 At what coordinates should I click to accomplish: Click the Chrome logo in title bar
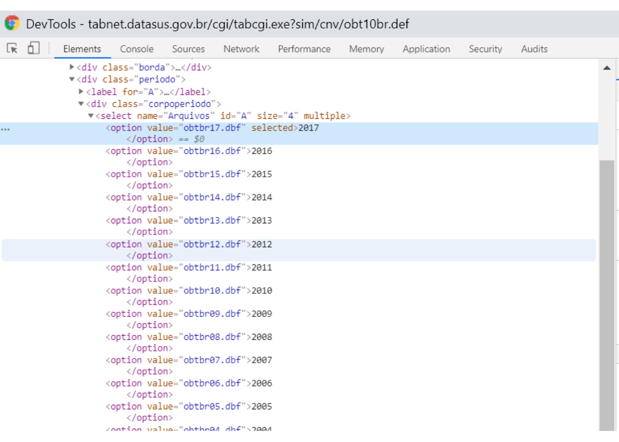pyautogui.click(x=12, y=23)
